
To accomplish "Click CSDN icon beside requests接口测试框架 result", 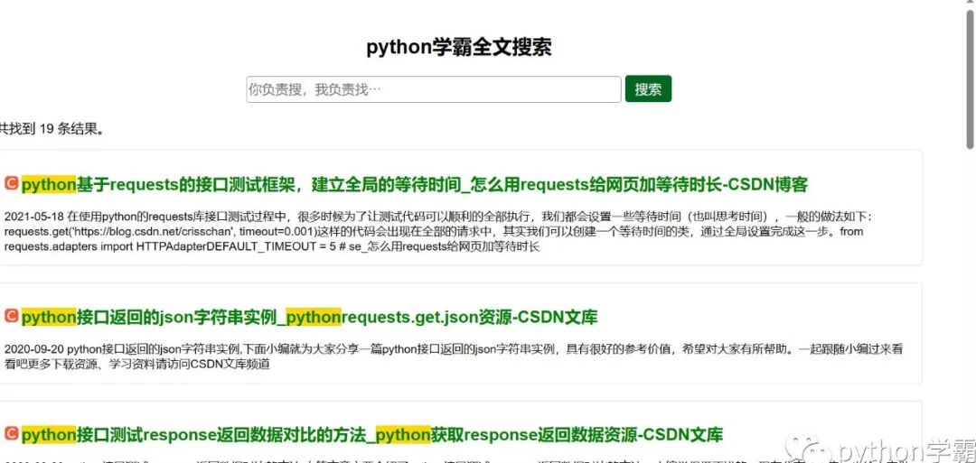I will pyautogui.click(x=11, y=184).
